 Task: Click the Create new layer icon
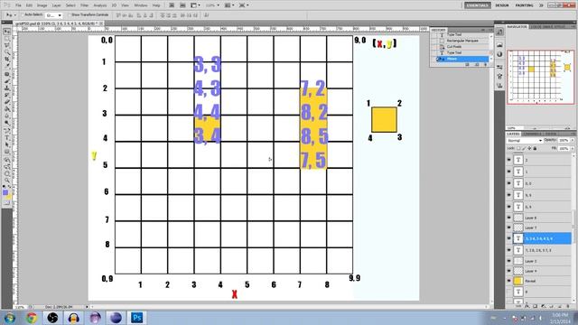560,306
